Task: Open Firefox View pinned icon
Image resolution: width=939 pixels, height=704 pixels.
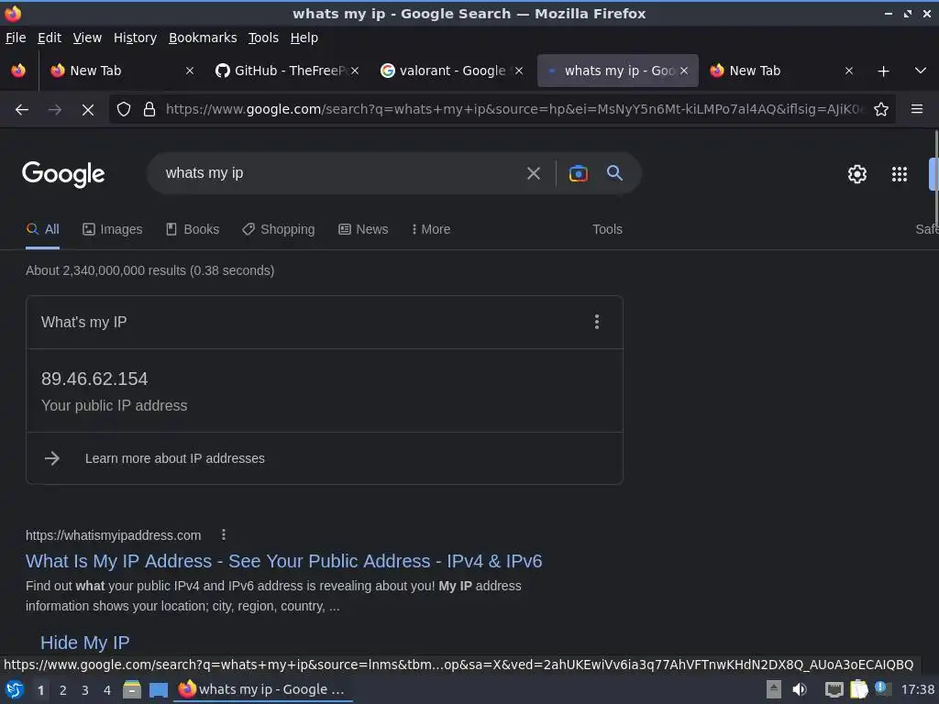Action: coord(18,71)
